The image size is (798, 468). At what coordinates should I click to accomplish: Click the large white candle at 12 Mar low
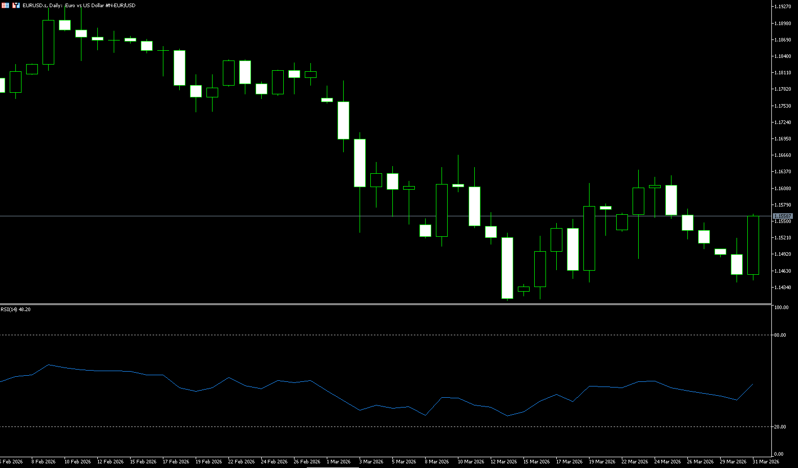[x=507, y=268]
